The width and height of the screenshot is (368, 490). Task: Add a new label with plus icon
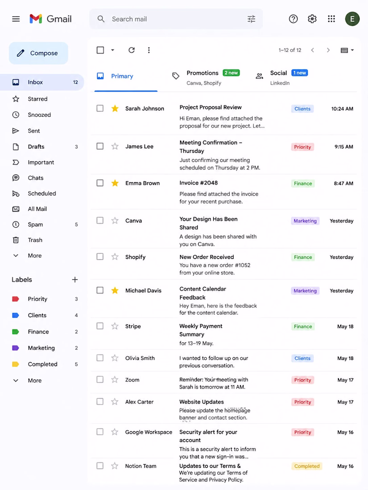click(75, 280)
